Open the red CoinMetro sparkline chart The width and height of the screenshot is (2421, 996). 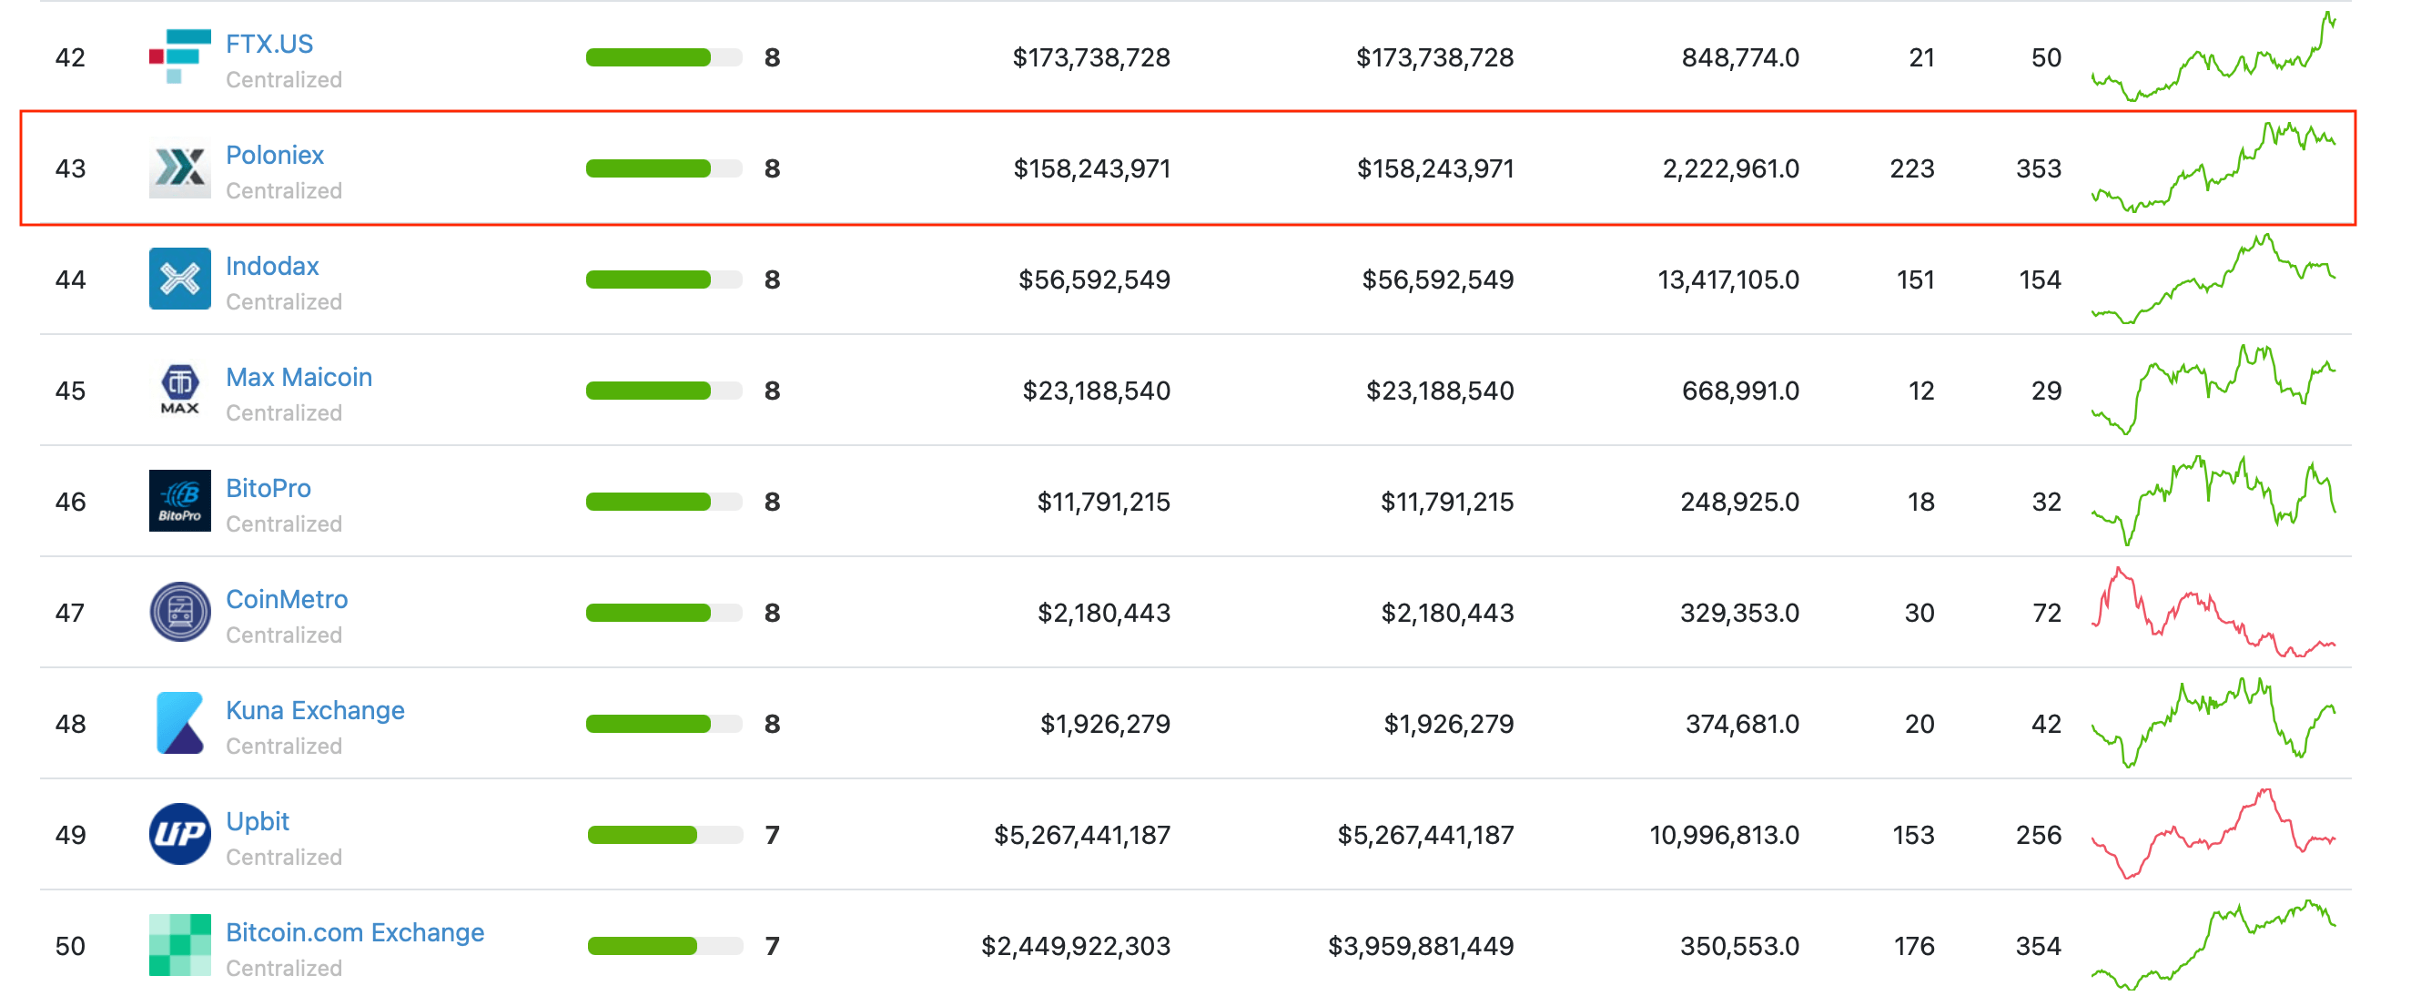2213,611
